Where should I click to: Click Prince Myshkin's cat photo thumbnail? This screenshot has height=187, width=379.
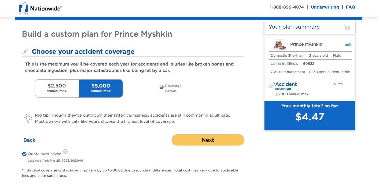(279, 45)
